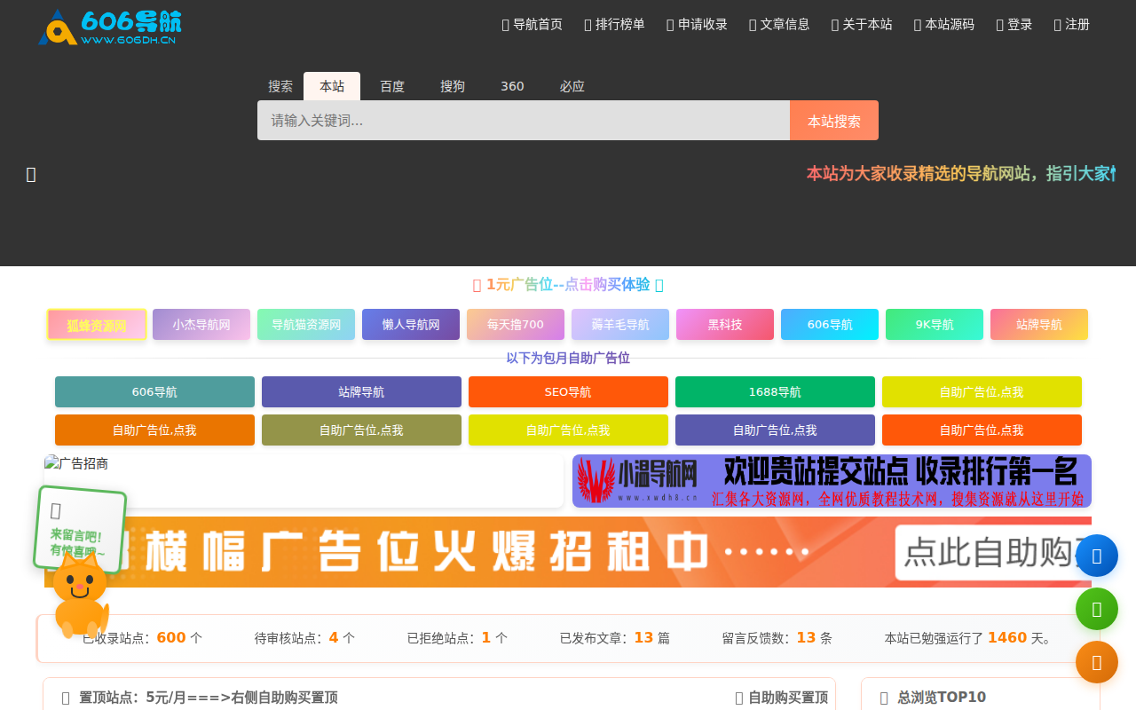Open 排行榜单 from the top navigation
This screenshot has width=1136, height=710.
tap(614, 25)
